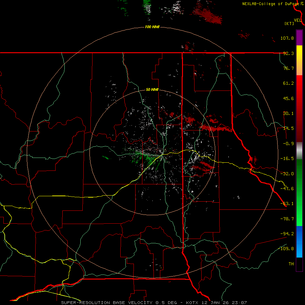This screenshot has width=305, height=305.
Task: Click the KOTX radar station identifier
Action: tap(192, 303)
